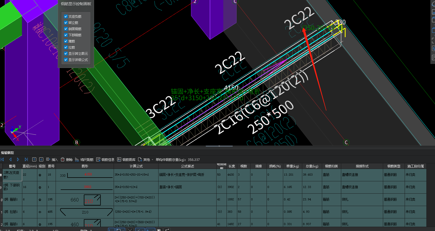
Task: Click the stirrup shape diagram labeled 660
Action: 85,200
